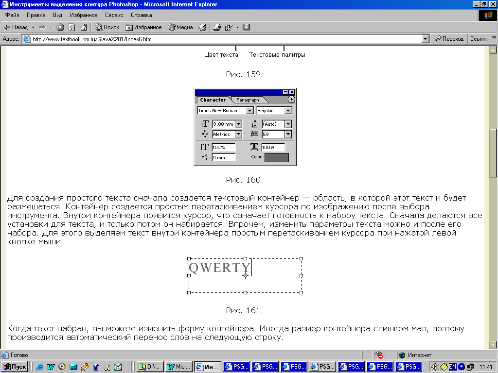The width and height of the screenshot is (498, 373).
Task: Open the 9,88 mm font size dropdown
Action: tap(238, 124)
